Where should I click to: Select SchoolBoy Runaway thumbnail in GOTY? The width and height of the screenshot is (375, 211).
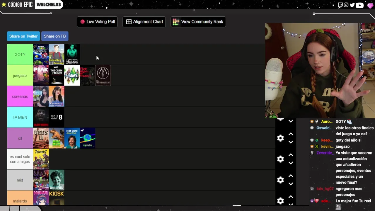point(56,55)
